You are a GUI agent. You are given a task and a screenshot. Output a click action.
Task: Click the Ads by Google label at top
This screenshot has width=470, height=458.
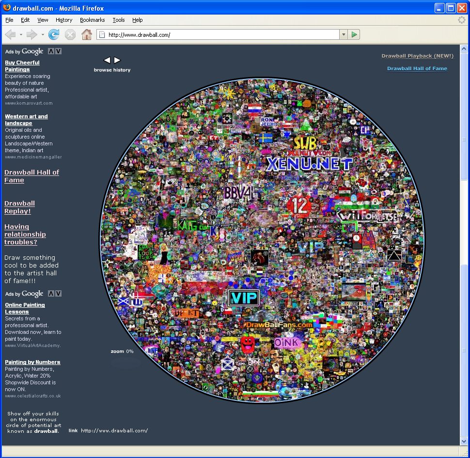[24, 51]
